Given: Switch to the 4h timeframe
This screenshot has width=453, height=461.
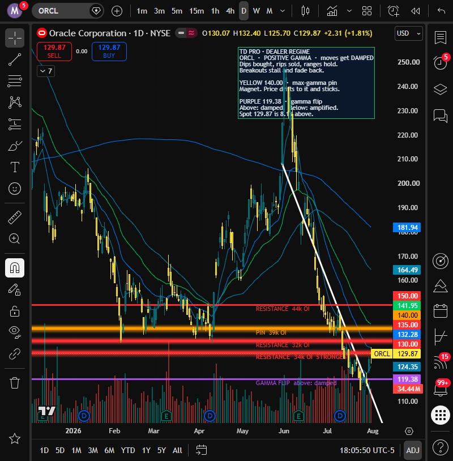Looking at the screenshot, I should pyautogui.click(x=230, y=11).
